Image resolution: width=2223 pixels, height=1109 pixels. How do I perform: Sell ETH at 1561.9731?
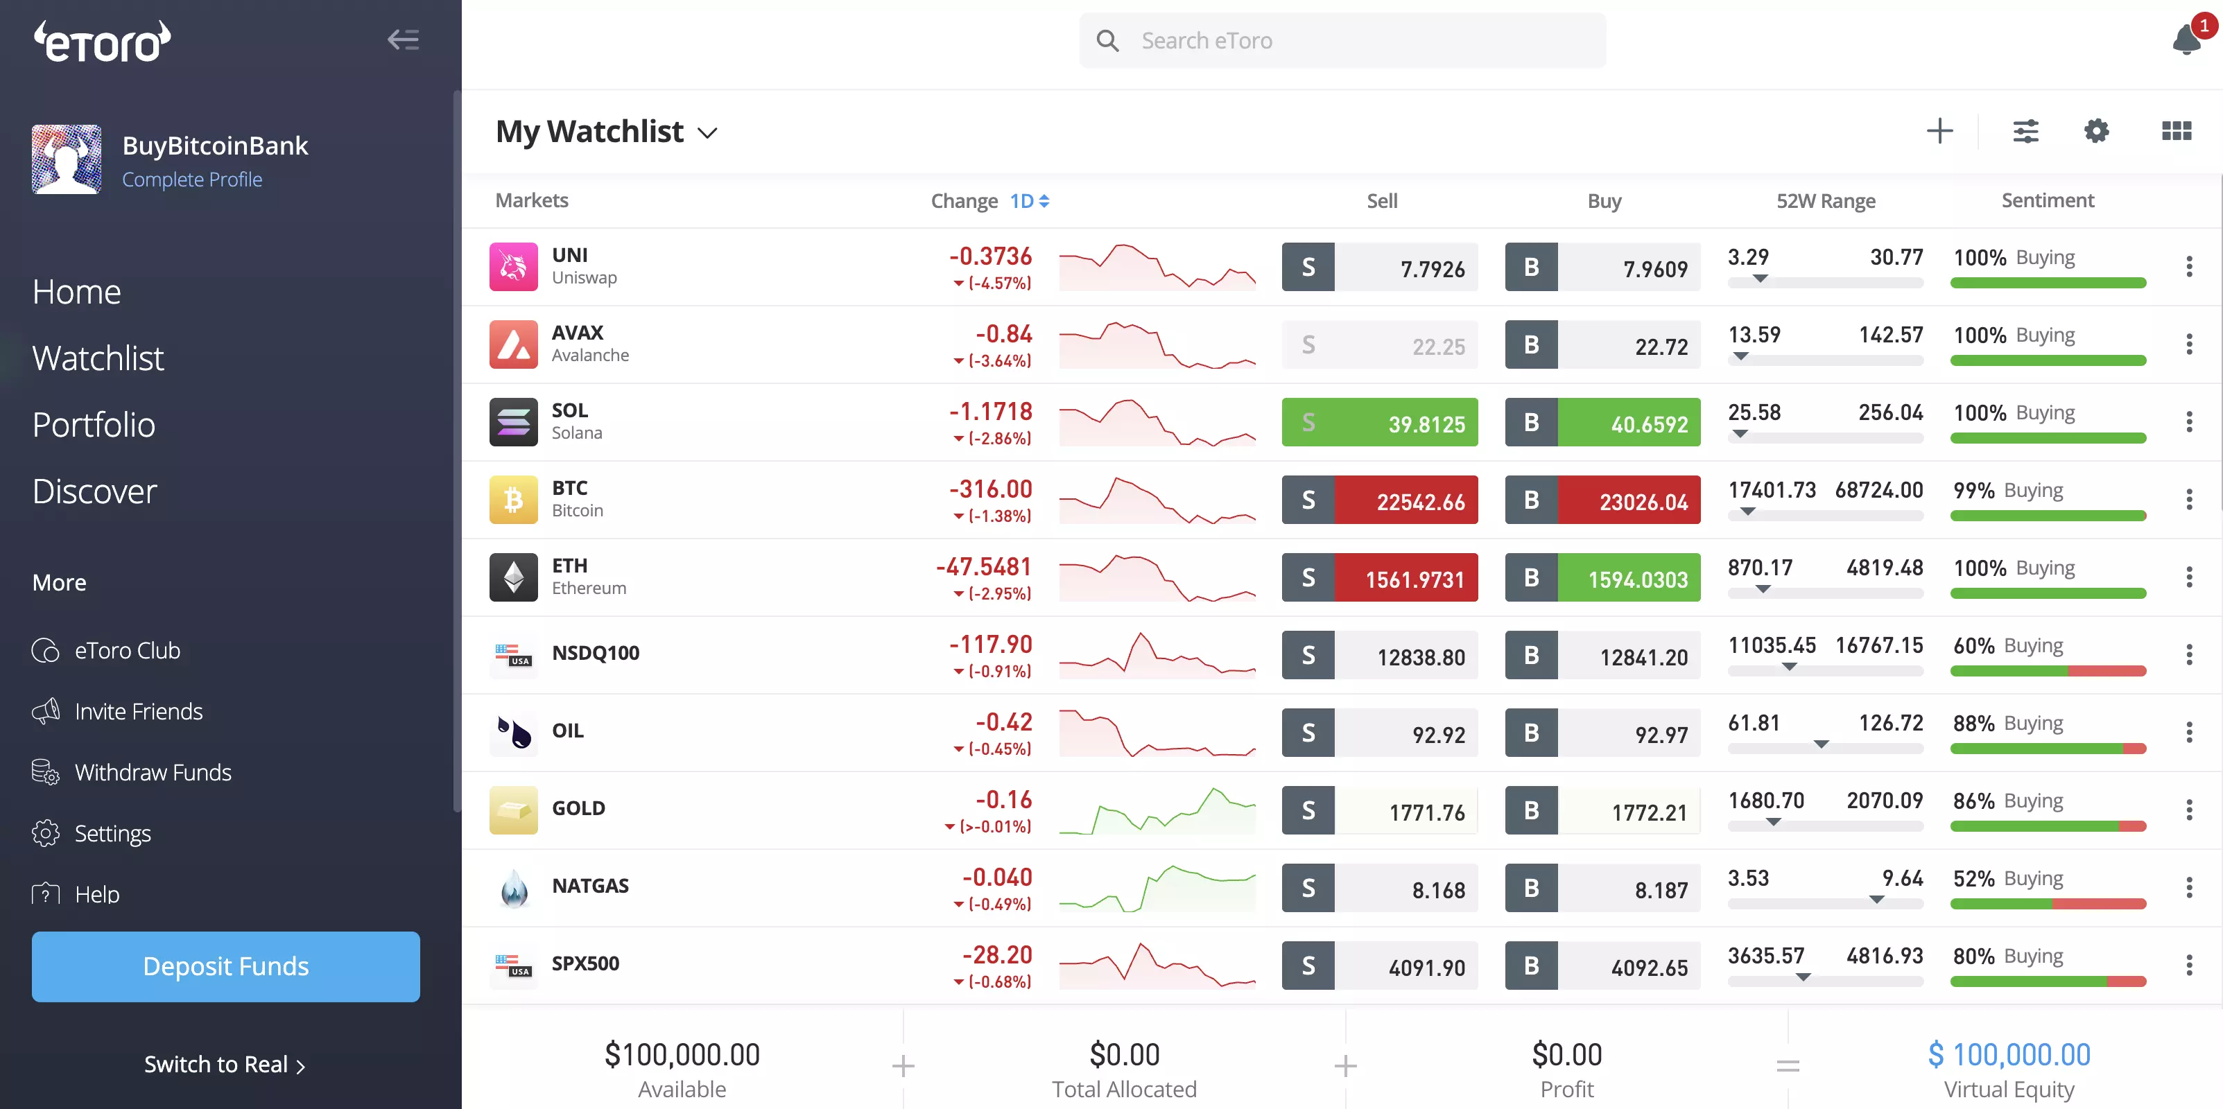point(1379,578)
